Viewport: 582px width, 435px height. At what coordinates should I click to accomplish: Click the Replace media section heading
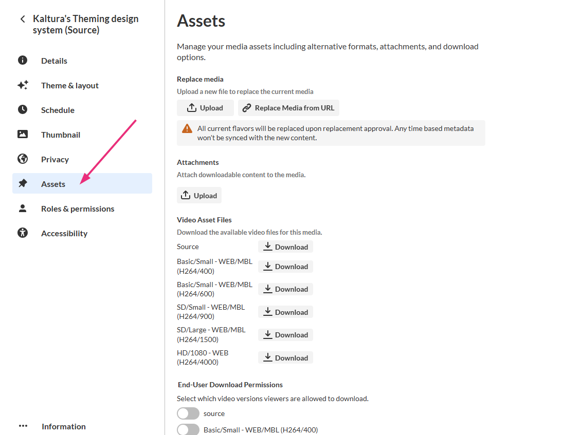(200, 79)
